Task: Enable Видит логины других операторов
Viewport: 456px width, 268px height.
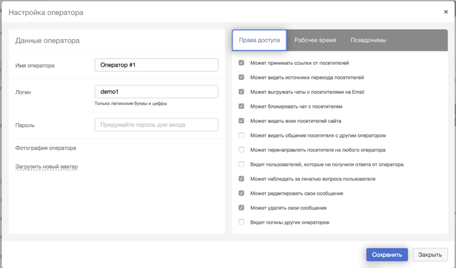Action: coord(241,222)
